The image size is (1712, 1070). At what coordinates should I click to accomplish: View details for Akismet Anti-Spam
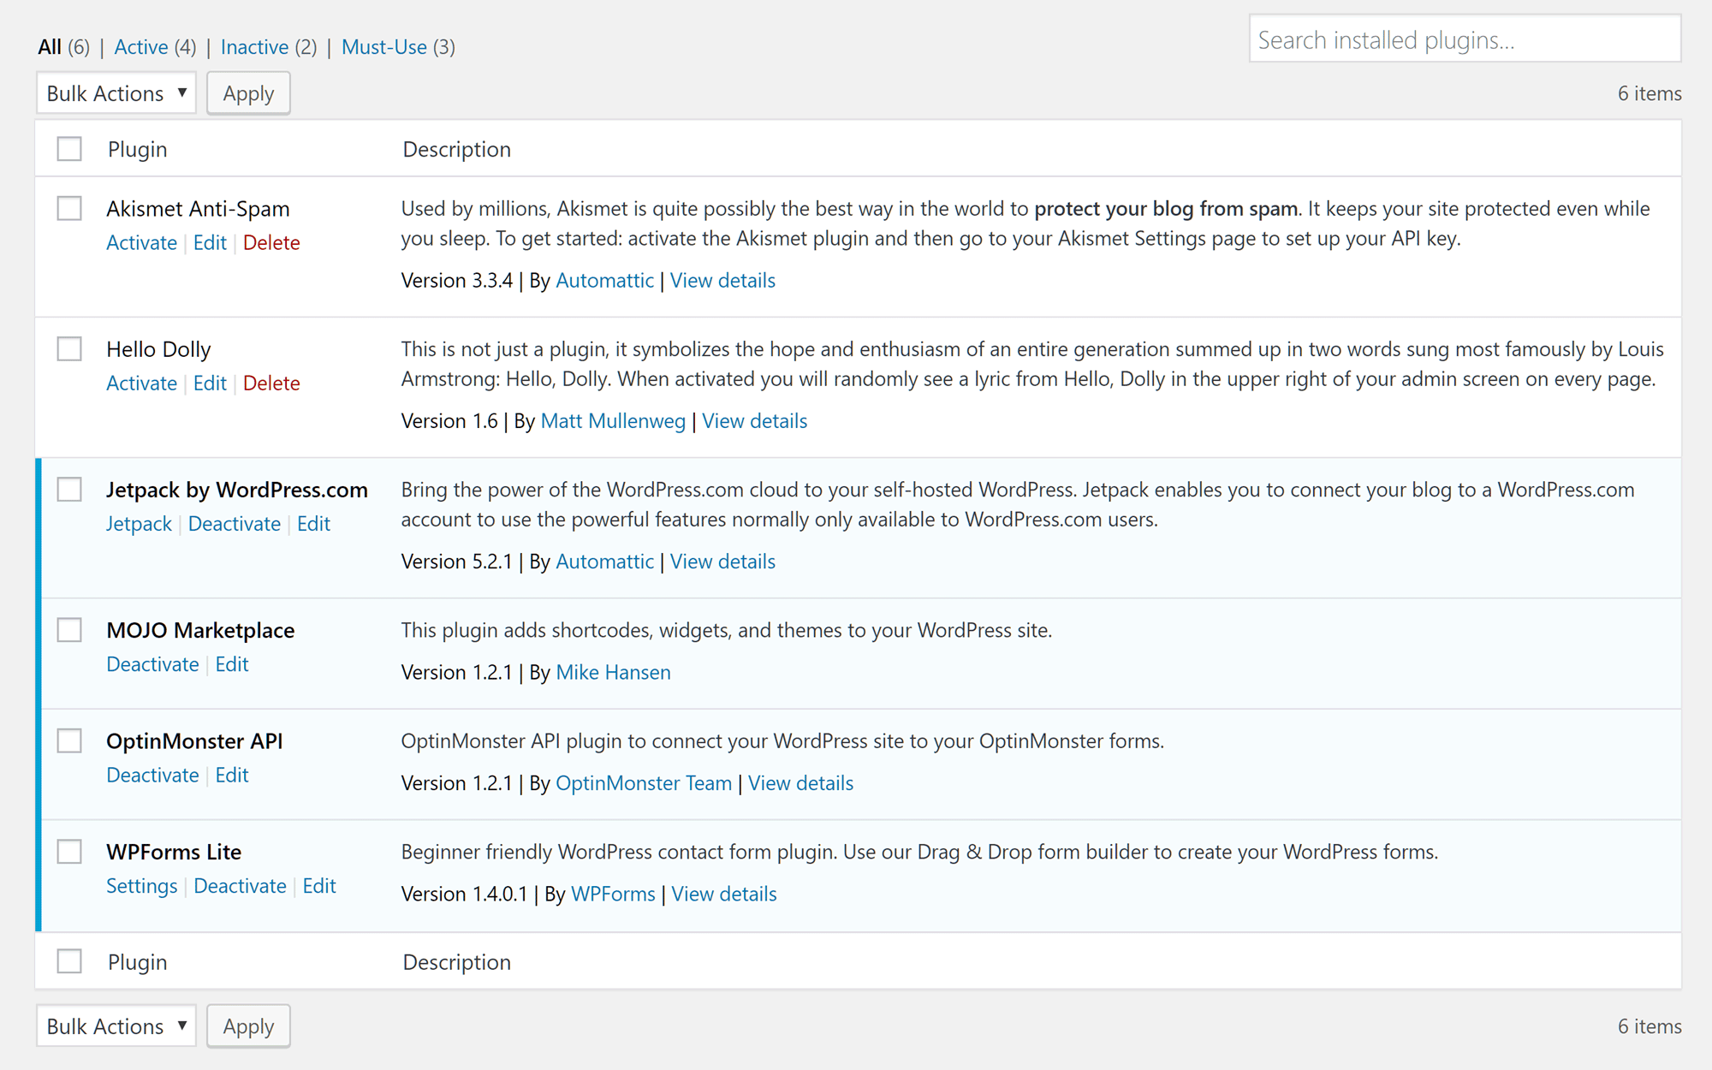pos(722,280)
